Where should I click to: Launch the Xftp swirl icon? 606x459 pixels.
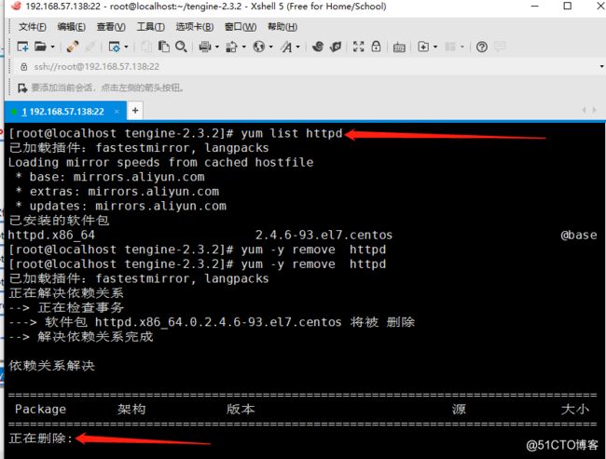click(x=318, y=47)
